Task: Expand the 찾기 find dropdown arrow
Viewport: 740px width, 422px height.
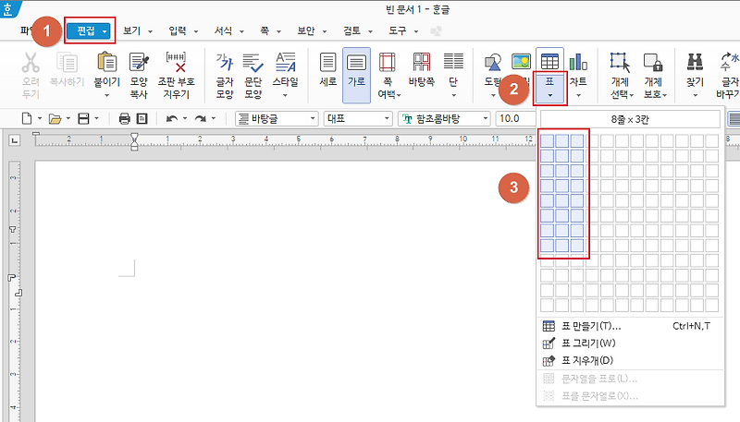Action: pos(696,96)
